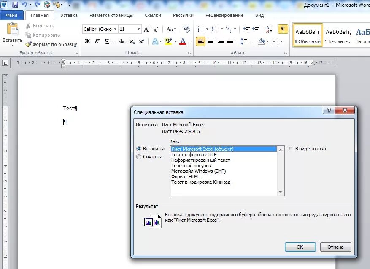Justify text alignment

(230, 41)
